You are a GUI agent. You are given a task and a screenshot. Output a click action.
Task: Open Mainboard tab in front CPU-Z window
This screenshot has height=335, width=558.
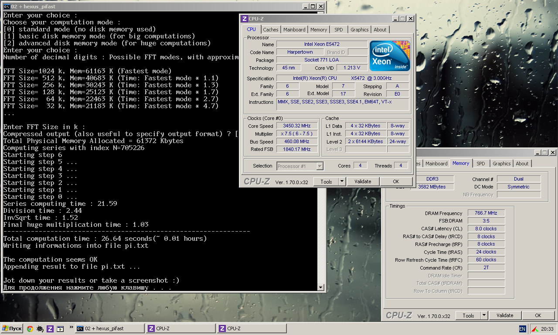coord(294,30)
